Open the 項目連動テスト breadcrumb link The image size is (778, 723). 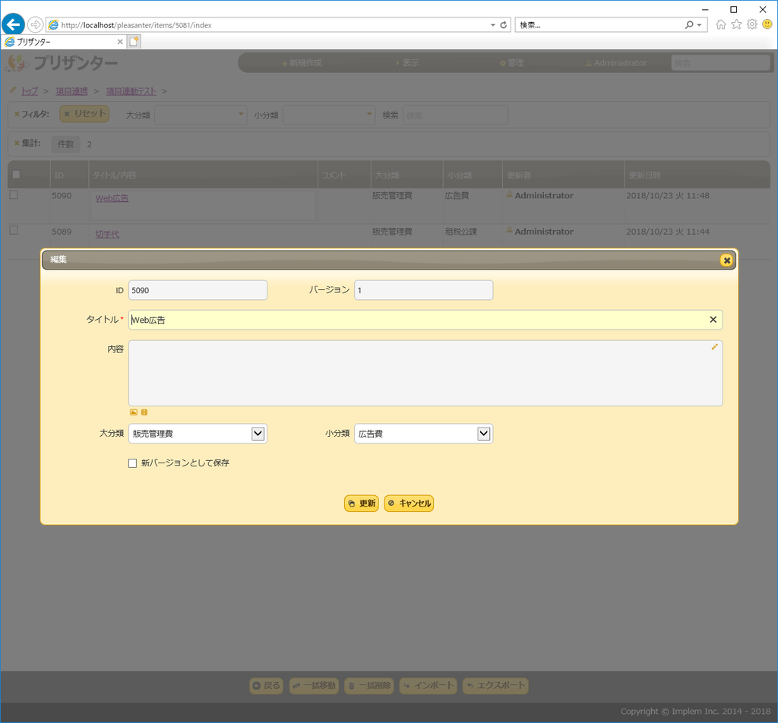(x=131, y=91)
